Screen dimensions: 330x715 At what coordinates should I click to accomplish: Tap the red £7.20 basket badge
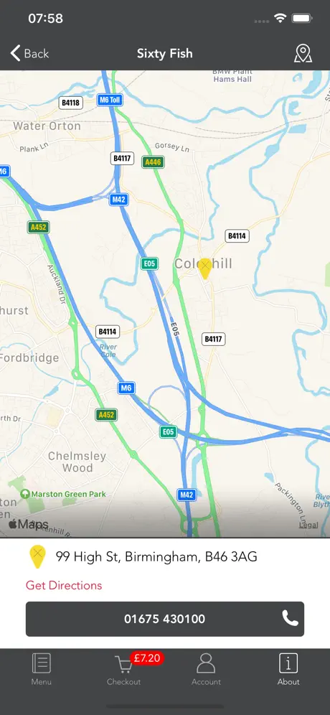click(147, 658)
